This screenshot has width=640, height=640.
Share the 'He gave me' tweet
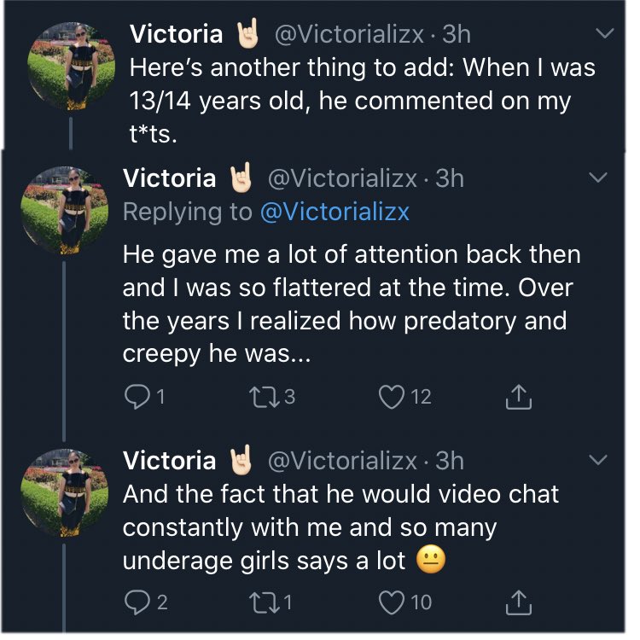point(517,397)
